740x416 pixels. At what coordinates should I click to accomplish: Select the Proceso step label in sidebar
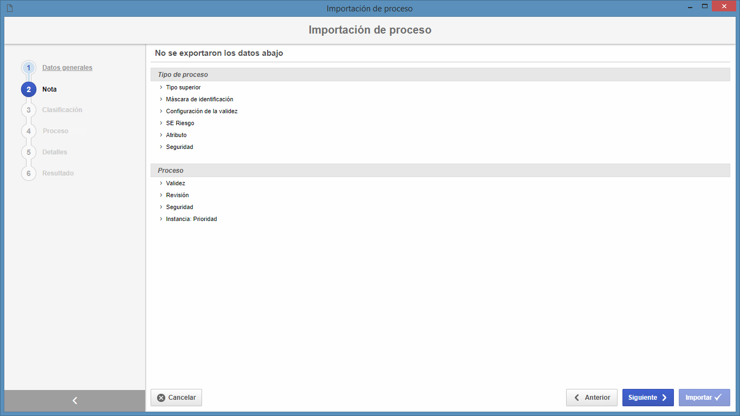(x=55, y=131)
